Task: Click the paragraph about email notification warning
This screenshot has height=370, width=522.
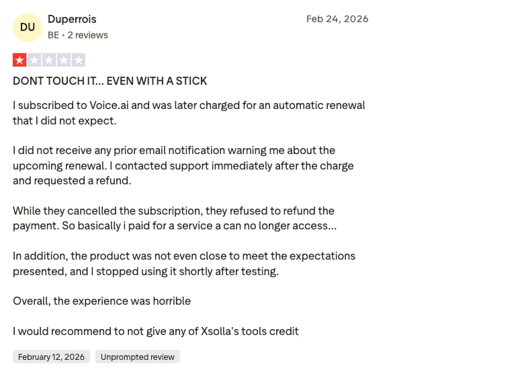Action: [x=183, y=165]
